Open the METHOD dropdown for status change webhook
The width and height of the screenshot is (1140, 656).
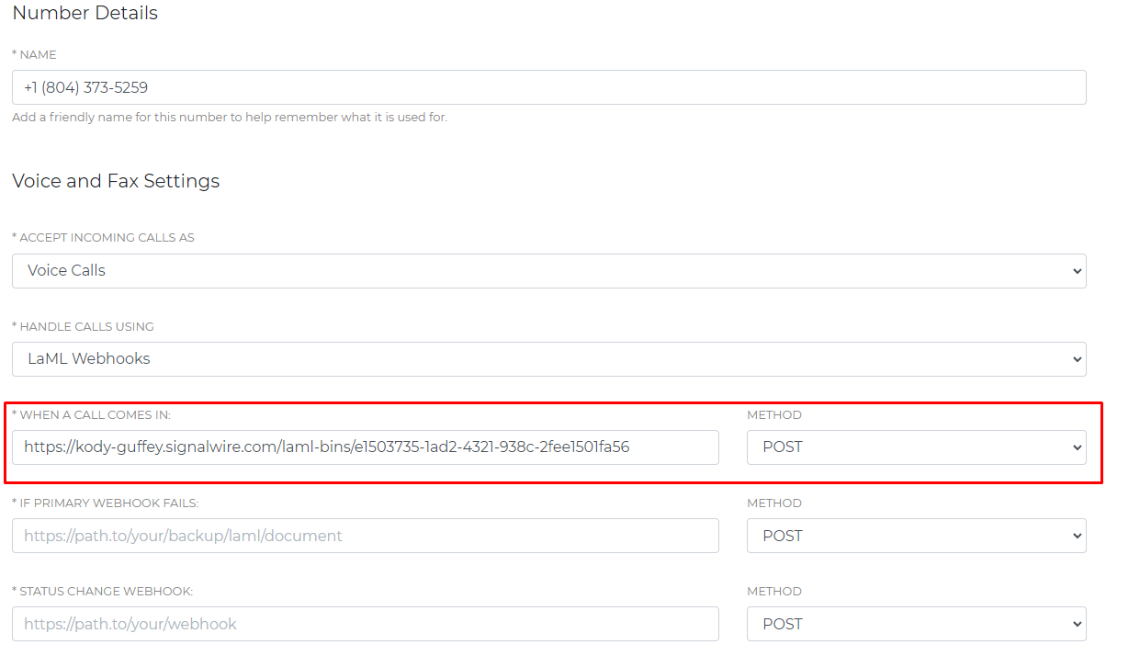coord(916,623)
